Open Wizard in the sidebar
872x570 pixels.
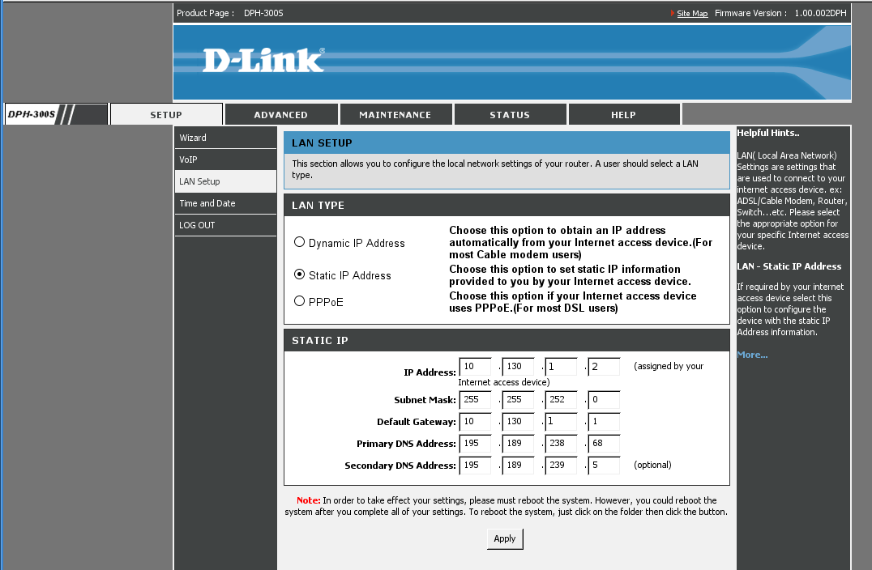[193, 138]
